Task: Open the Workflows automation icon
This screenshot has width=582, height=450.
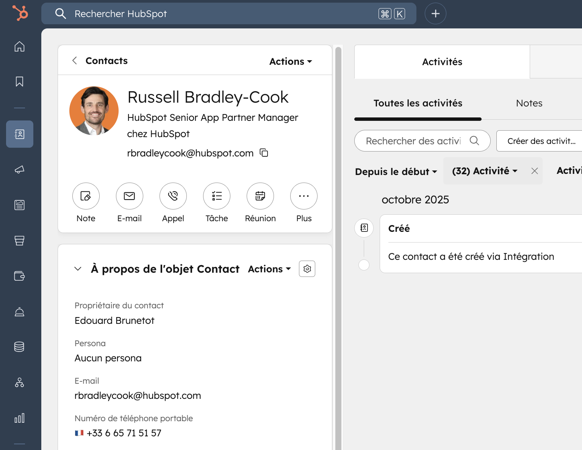Action: point(19,383)
